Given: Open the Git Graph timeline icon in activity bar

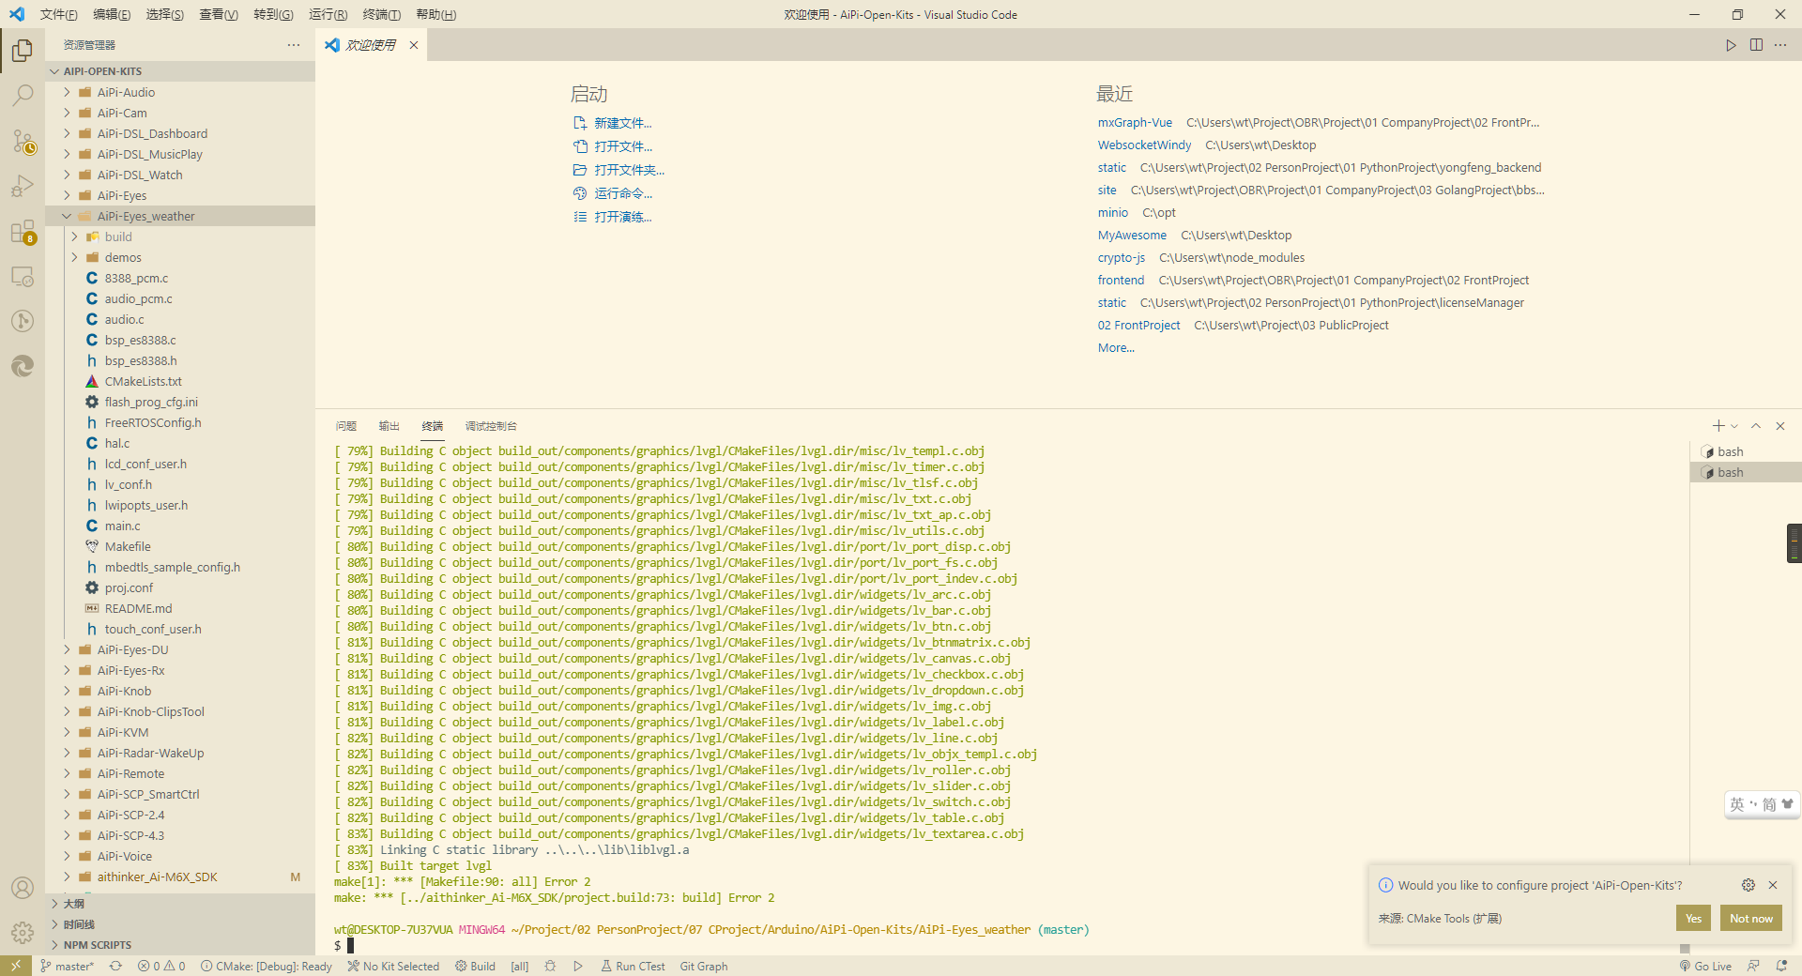Looking at the screenshot, I should [23, 321].
